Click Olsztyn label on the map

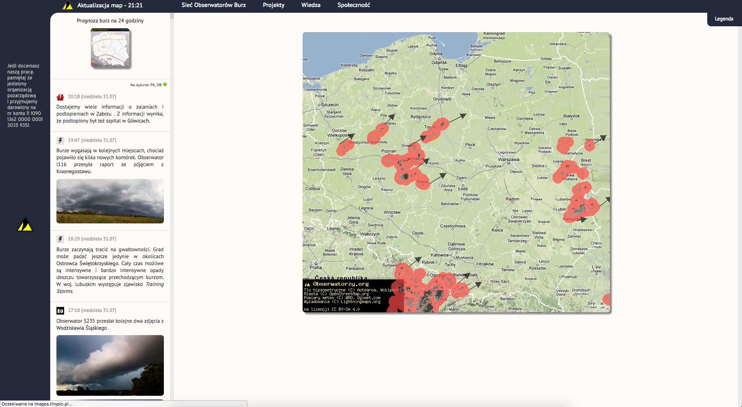[493, 84]
